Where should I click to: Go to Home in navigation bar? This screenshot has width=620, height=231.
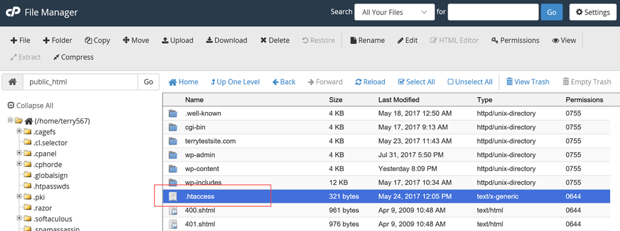pyautogui.click(x=183, y=82)
